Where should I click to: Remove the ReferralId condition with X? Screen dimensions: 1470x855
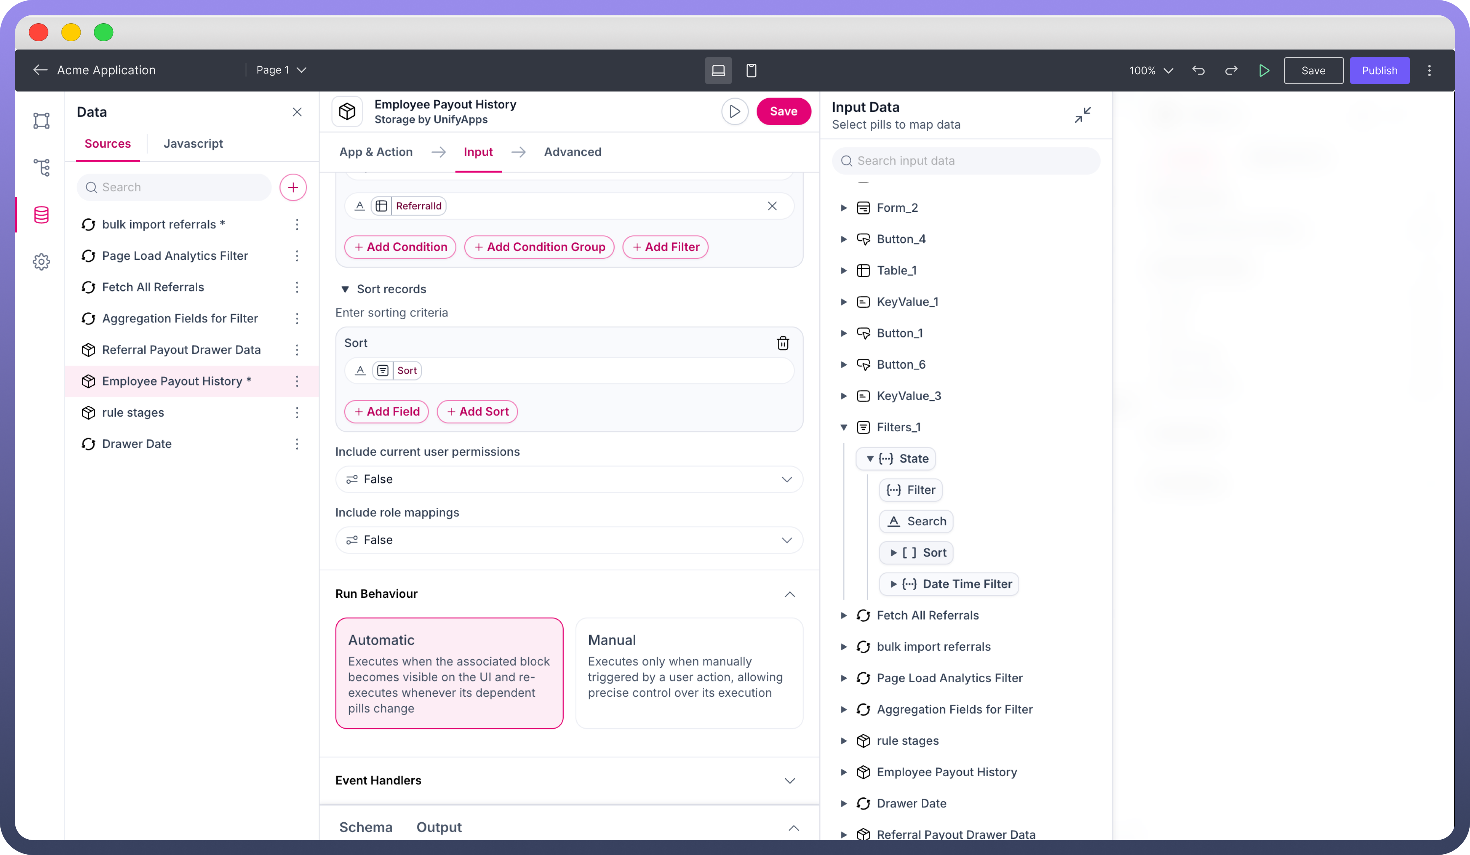pyautogui.click(x=772, y=206)
